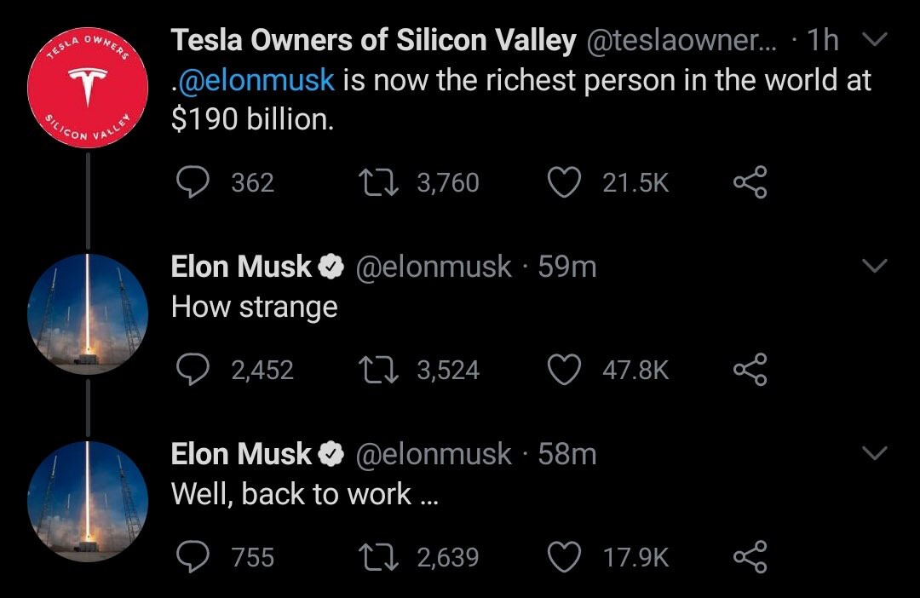
Task: Like the "How strange" tweet
Action: click(x=564, y=370)
